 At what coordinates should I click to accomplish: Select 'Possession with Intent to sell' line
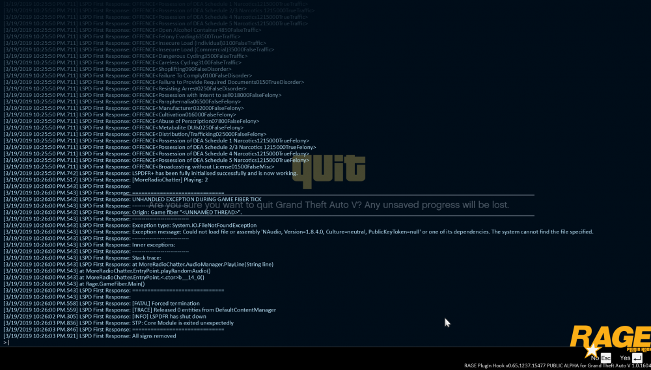click(x=143, y=95)
